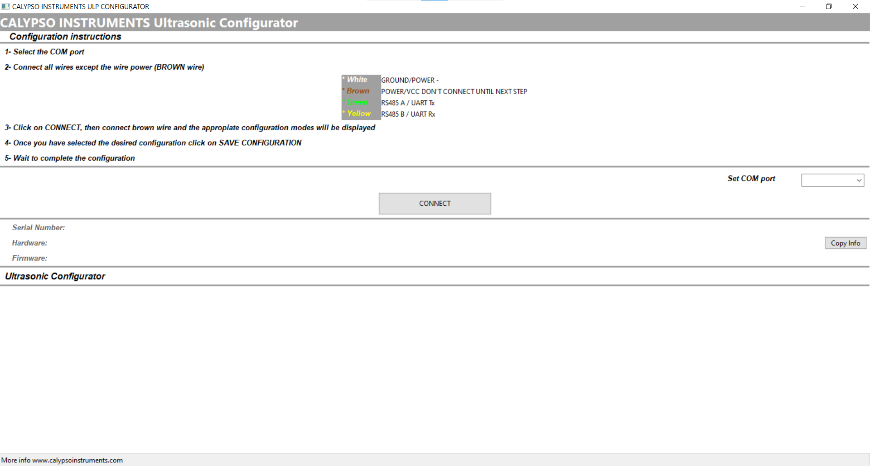The height and width of the screenshot is (466, 870).
Task: Restore down the configurator window
Action: [828, 6]
